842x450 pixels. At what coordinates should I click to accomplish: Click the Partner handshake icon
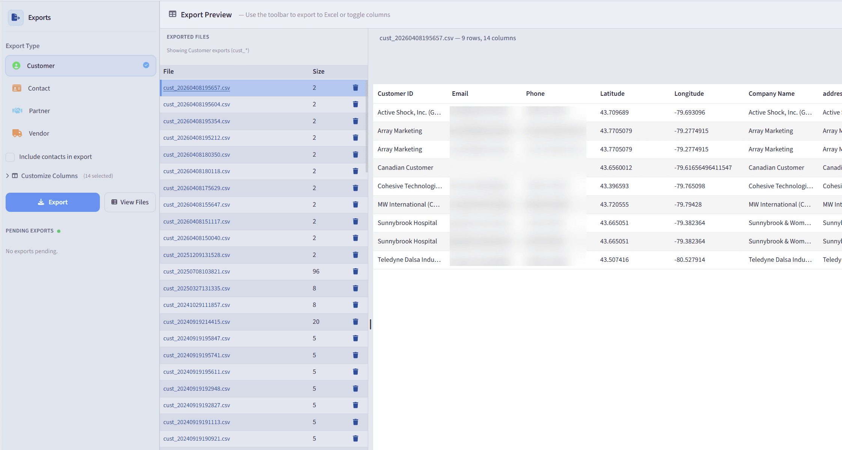click(17, 110)
